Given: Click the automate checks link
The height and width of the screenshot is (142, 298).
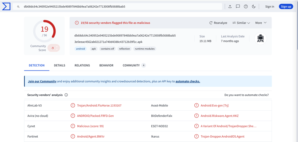Looking at the screenshot, I should pyautogui.click(x=188, y=81).
